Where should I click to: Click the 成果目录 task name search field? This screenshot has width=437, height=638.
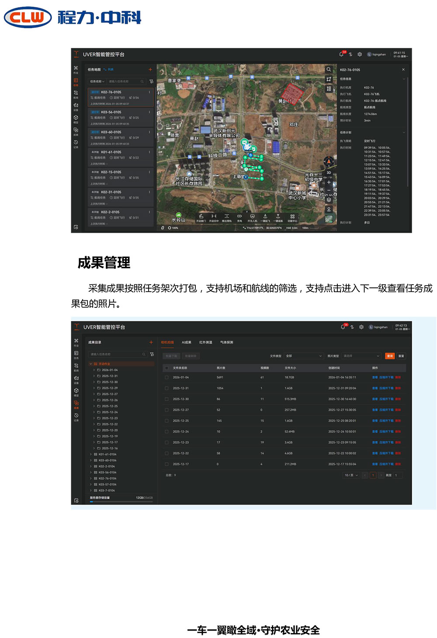(x=116, y=354)
